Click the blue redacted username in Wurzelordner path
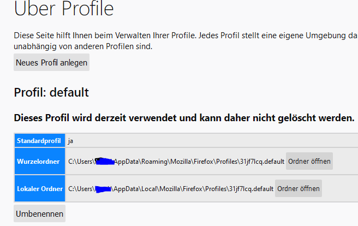 (104, 162)
